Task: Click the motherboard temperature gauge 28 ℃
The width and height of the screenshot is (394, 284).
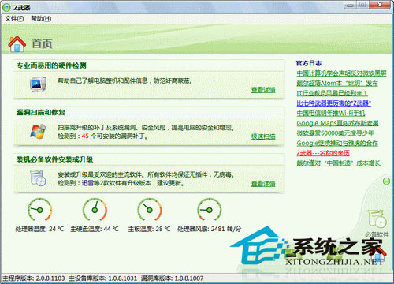Action: (150, 210)
